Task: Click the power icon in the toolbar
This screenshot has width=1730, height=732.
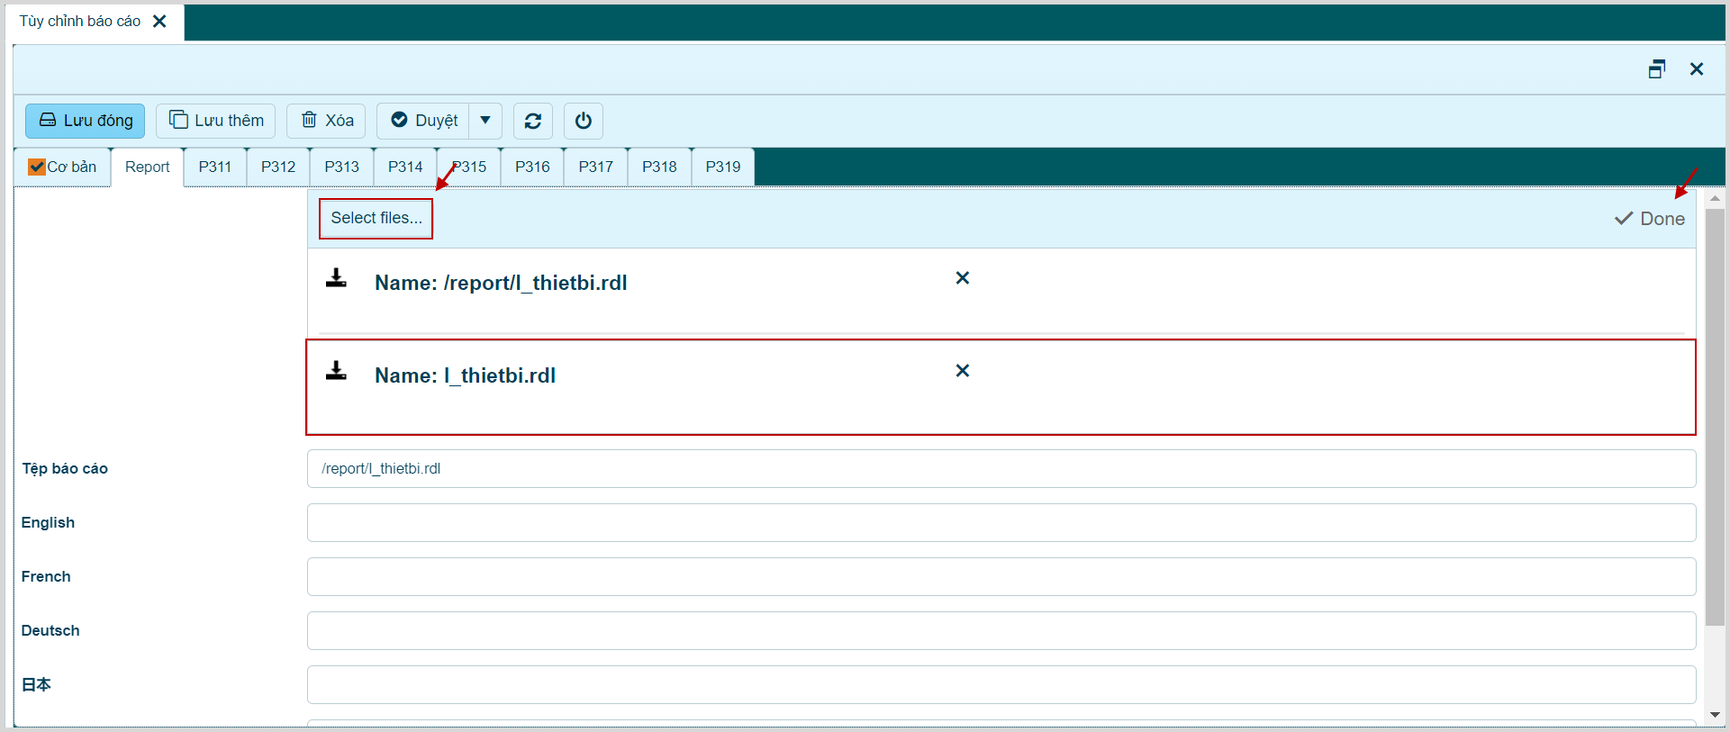Action: [584, 121]
